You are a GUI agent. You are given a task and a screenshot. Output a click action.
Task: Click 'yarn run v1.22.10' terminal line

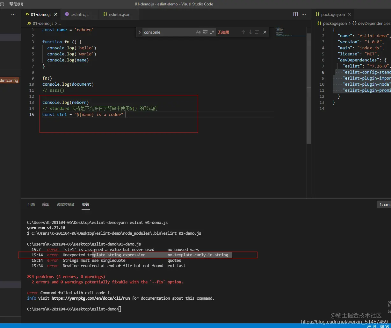click(46, 228)
